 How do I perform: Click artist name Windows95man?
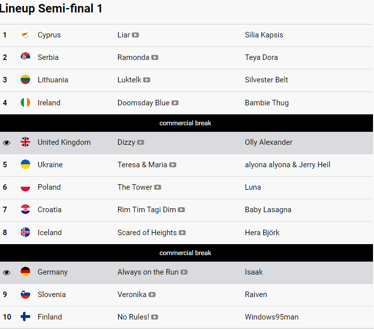tap(272, 317)
